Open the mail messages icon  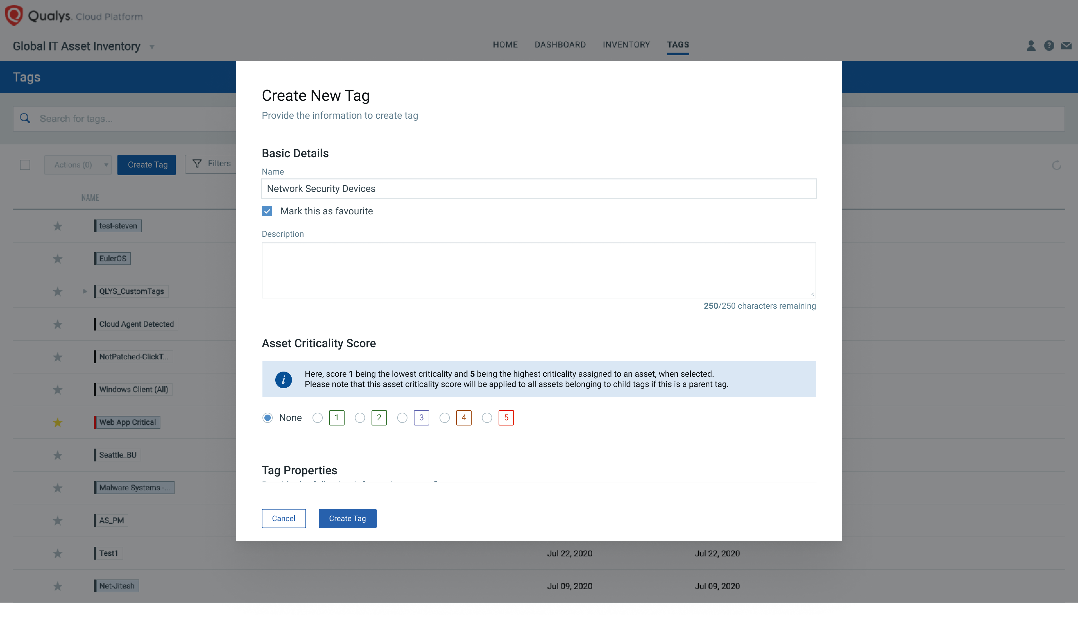click(1066, 45)
